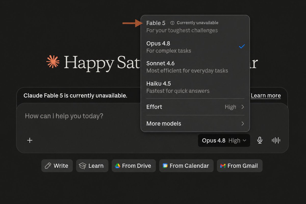Viewport: 306px width, 204px height.
Task: Click the info icon beside Fable 5
Action: [x=172, y=23]
